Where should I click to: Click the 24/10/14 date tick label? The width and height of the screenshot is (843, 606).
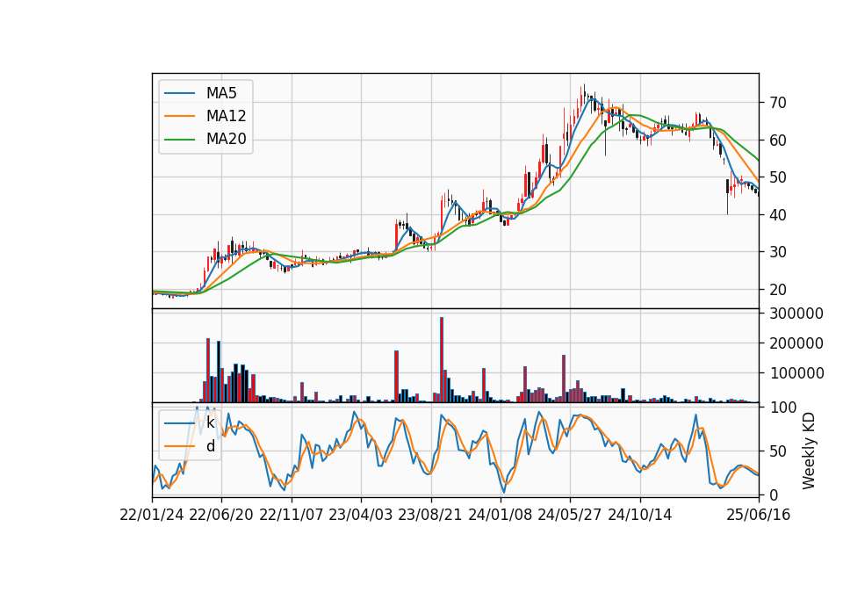click(x=640, y=515)
